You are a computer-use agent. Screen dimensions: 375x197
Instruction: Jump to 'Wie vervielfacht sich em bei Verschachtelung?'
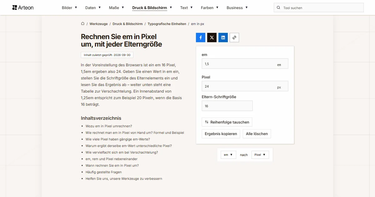point(122,153)
